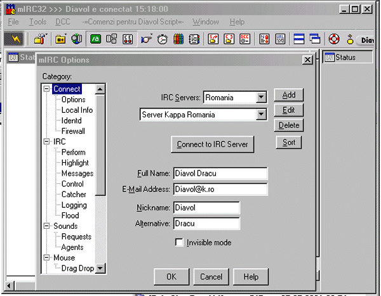Collapse the Mouse category tree node
The image size is (381, 296).
click(x=46, y=257)
